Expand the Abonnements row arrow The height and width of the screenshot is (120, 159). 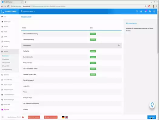(119, 45)
